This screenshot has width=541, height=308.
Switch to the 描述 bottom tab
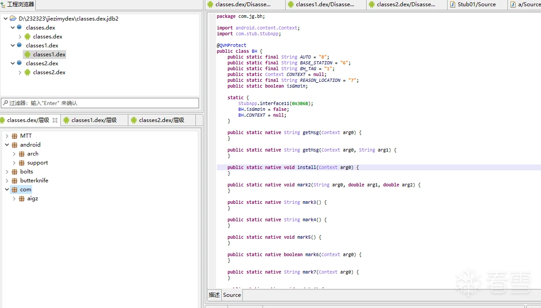click(x=215, y=295)
